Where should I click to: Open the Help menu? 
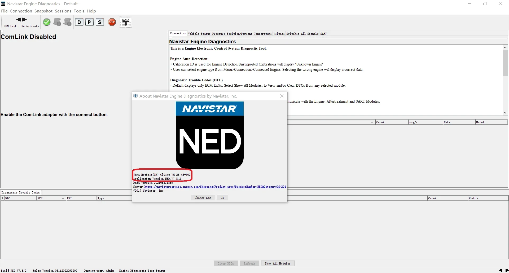(91, 11)
